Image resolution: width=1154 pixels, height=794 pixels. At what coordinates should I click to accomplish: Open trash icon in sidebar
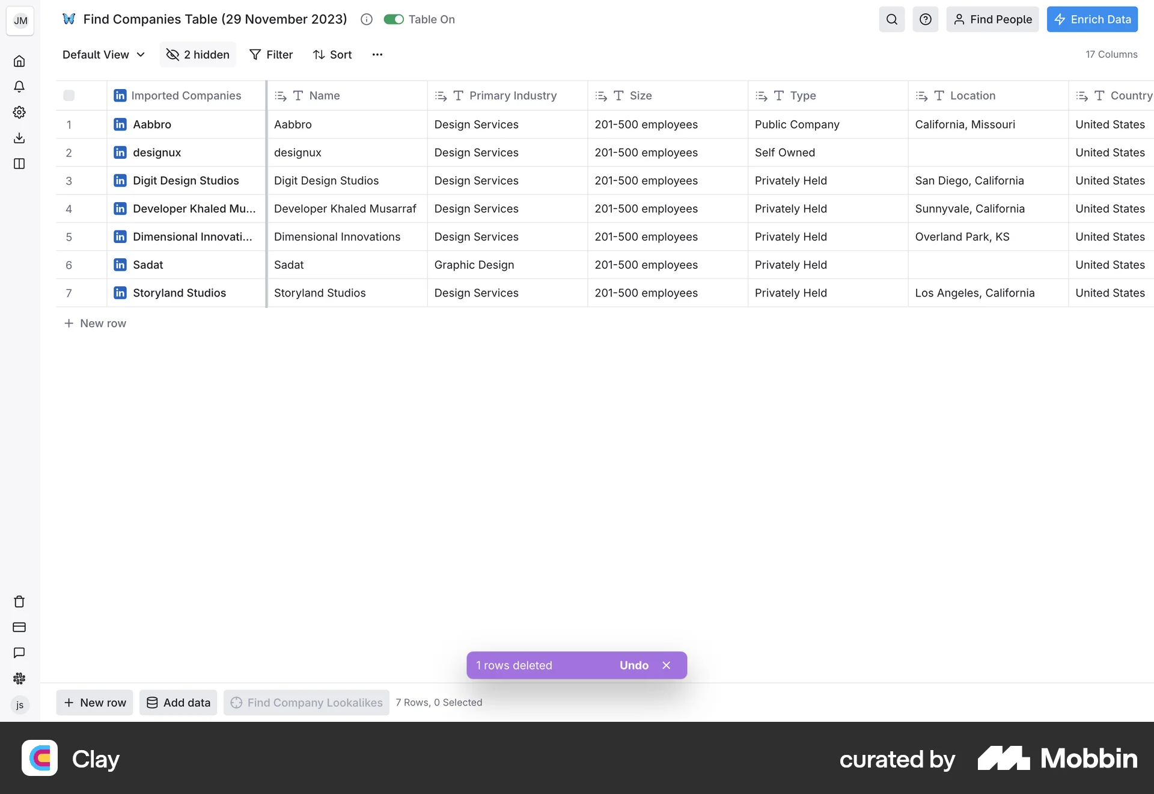[x=19, y=602]
